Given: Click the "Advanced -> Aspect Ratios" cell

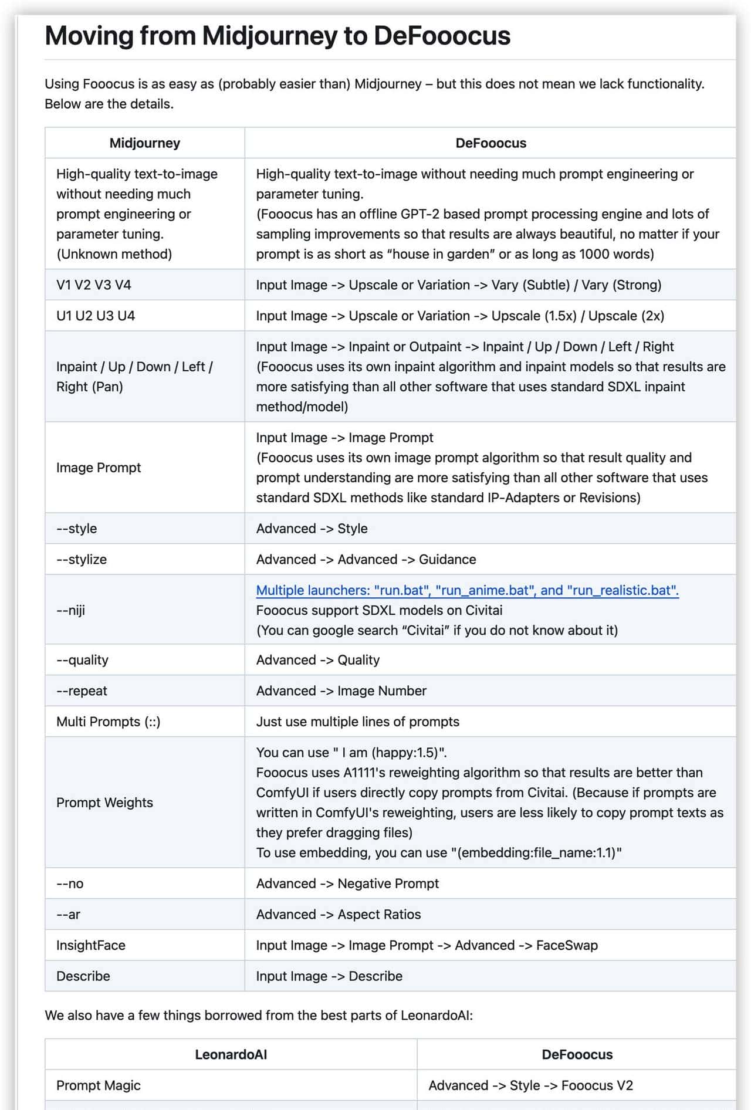Looking at the screenshot, I should pyautogui.click(x=339, y=915).
